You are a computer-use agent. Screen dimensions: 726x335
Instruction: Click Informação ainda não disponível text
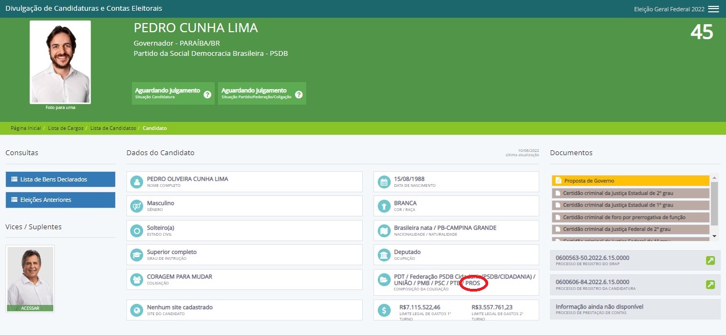pos(600,307)
